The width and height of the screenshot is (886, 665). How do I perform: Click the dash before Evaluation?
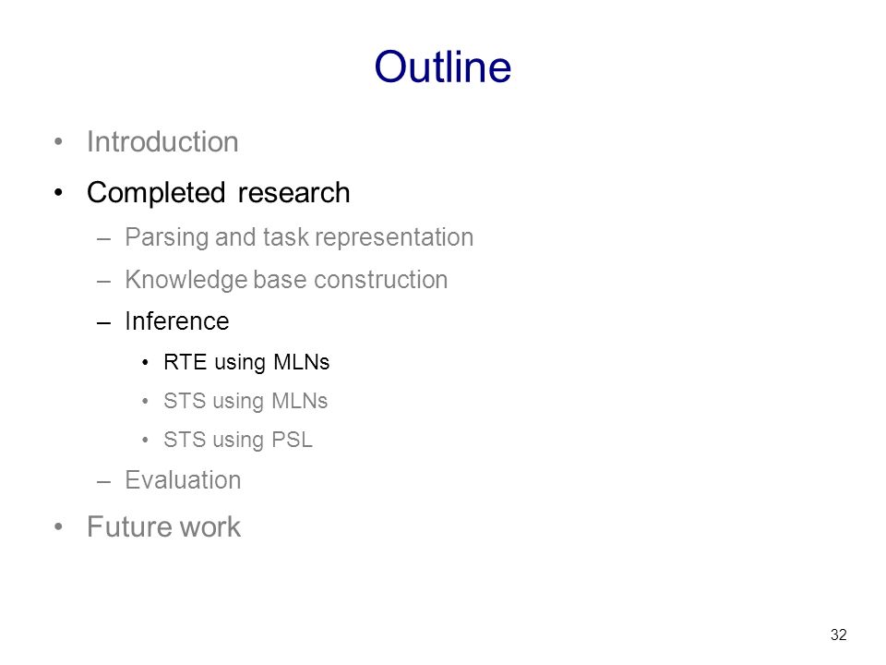(103, 482)
